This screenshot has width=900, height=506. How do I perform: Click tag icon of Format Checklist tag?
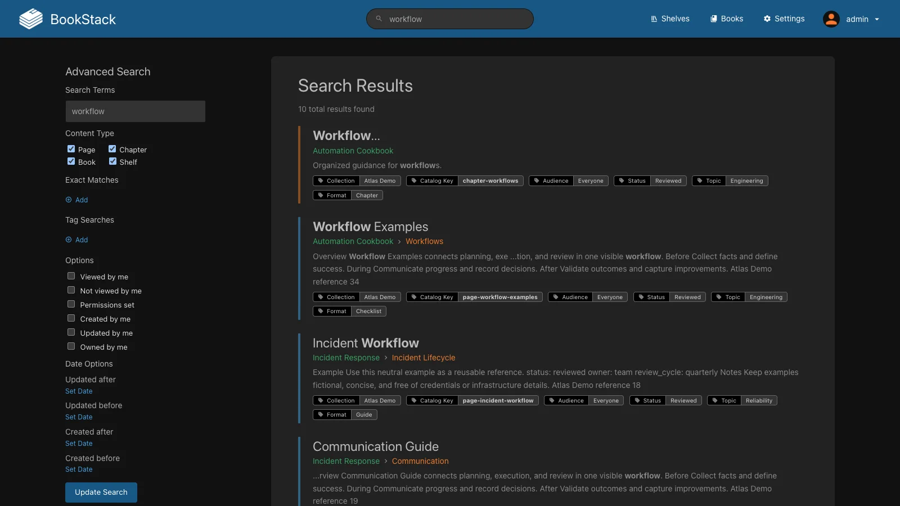tap(321, 311)
